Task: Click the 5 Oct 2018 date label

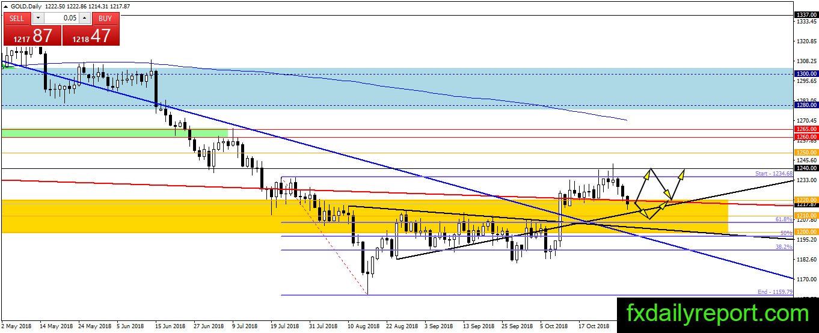Action: (554, 326)
